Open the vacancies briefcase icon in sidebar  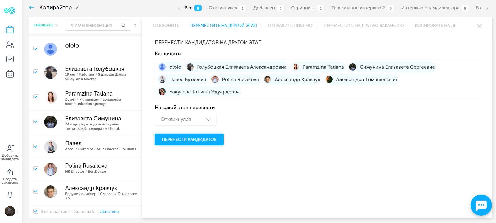(x=10, y=30)
